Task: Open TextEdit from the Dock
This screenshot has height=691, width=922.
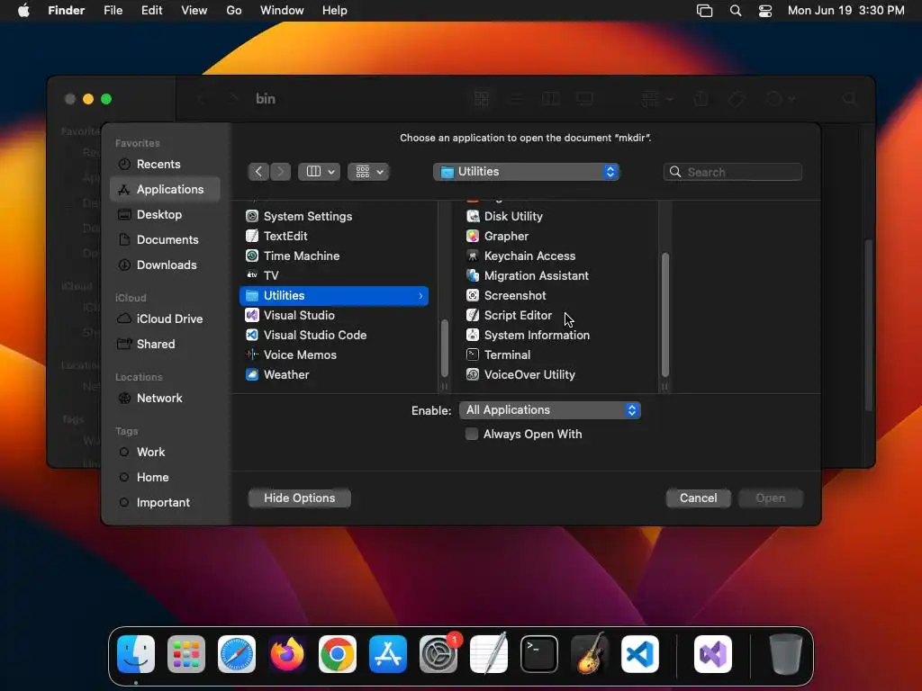Action: 489,654
